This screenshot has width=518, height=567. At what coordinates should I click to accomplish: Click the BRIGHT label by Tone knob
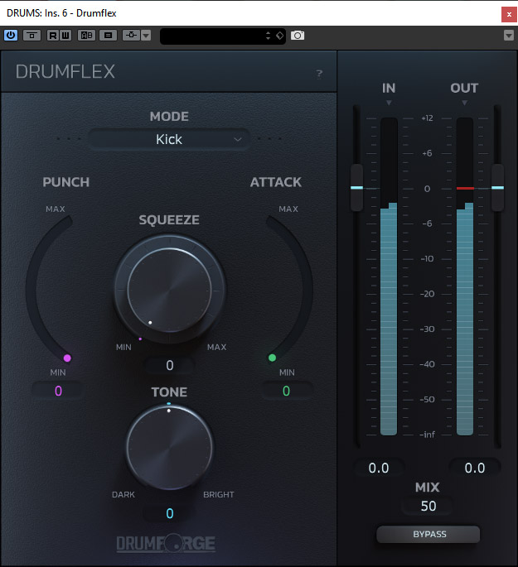[x=219, y=494]
